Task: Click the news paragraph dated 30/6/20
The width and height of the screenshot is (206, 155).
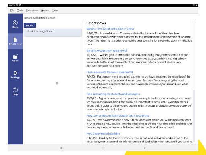Action: click(139, 140)
